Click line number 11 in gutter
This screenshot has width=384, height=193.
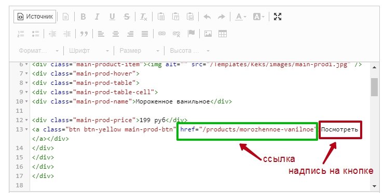click(19, 111)
